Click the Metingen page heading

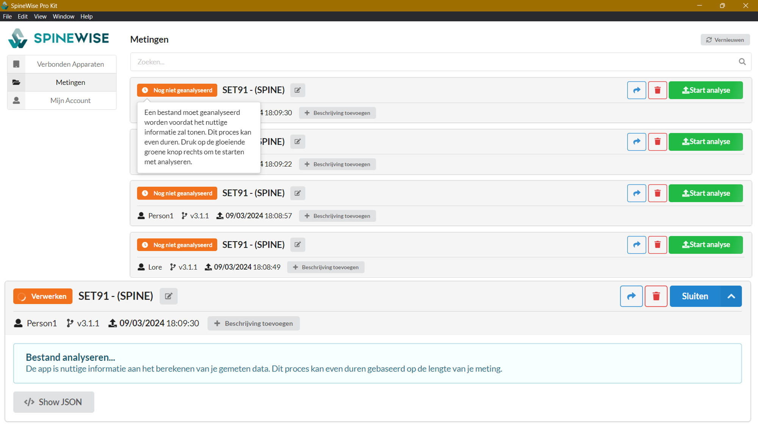pos(149,39)
